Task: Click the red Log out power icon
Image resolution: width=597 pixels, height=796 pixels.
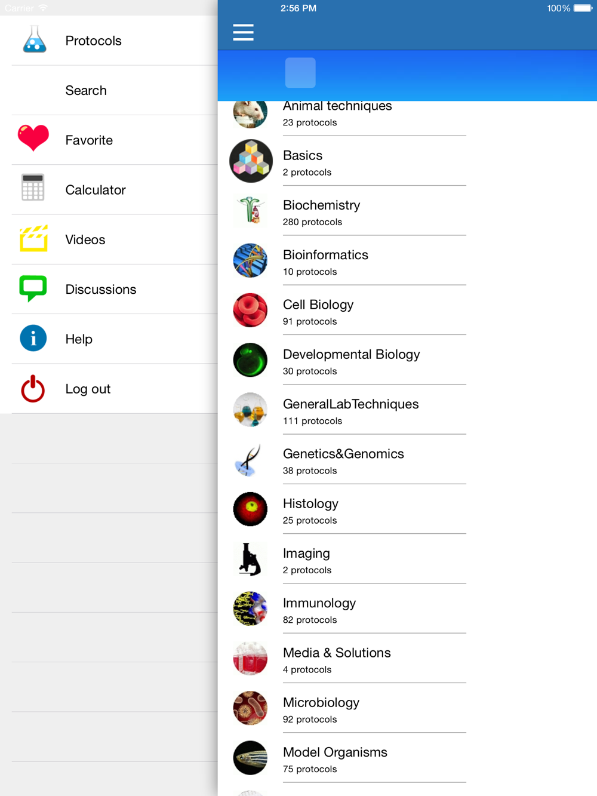Action: tap(33, 388)
